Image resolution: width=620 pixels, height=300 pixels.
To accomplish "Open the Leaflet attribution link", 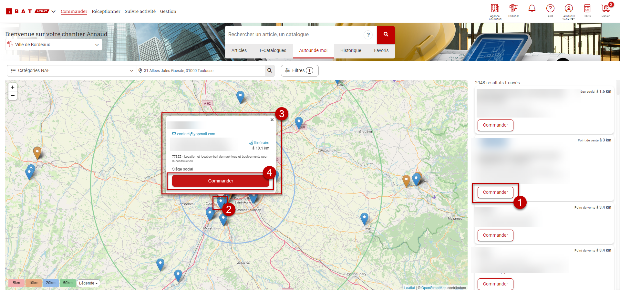I will (409, 288).
